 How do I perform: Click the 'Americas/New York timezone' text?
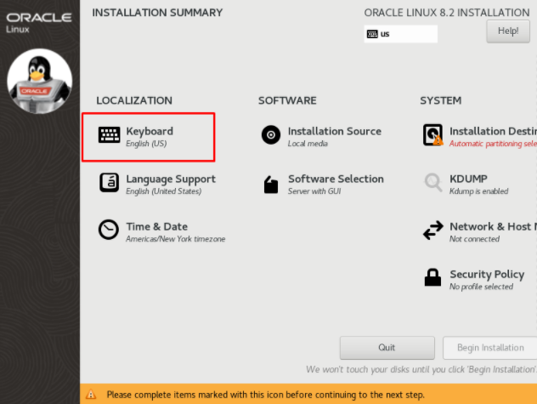click(x=176, y=239)
